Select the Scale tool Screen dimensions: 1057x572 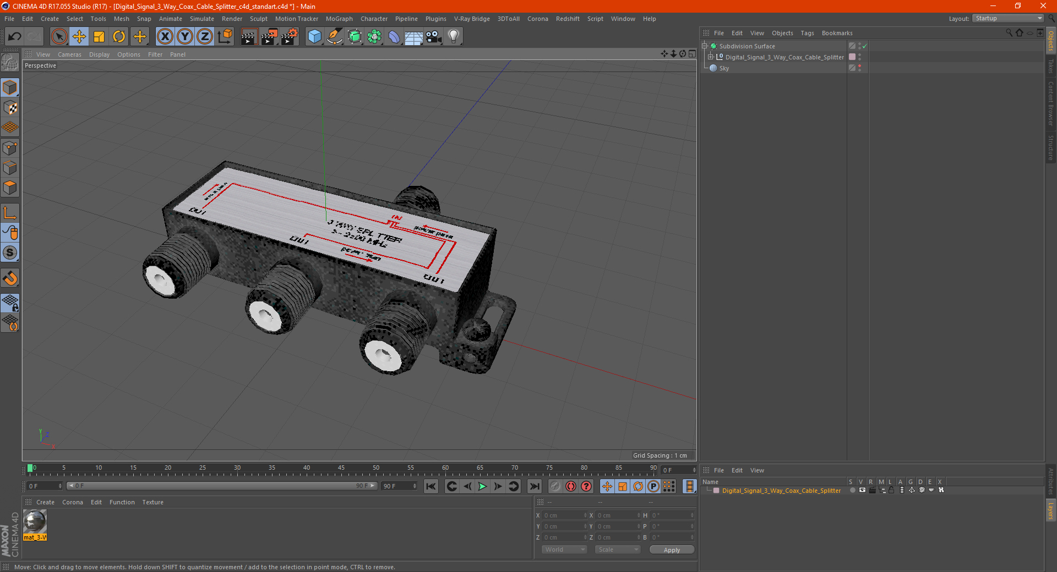[99, 37]
